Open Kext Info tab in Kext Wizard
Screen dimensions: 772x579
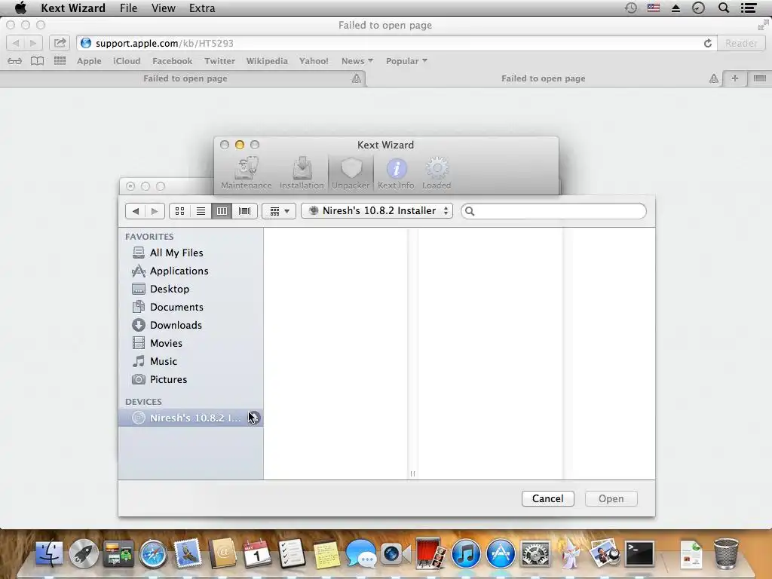click(396, 173)
